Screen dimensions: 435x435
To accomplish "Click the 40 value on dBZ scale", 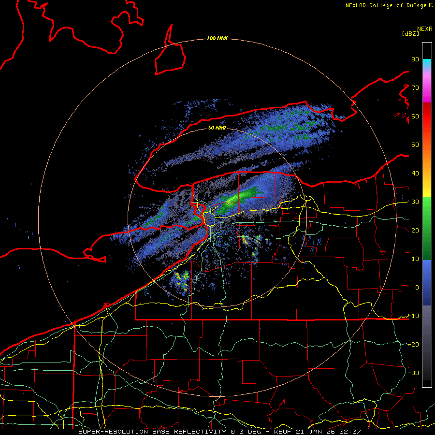I will [415, 173].
